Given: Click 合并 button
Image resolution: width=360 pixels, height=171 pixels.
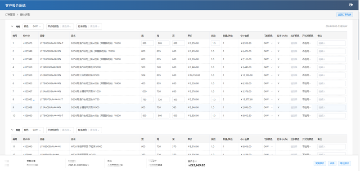Looking at the screenshot, I should click(x=332, y=163).
